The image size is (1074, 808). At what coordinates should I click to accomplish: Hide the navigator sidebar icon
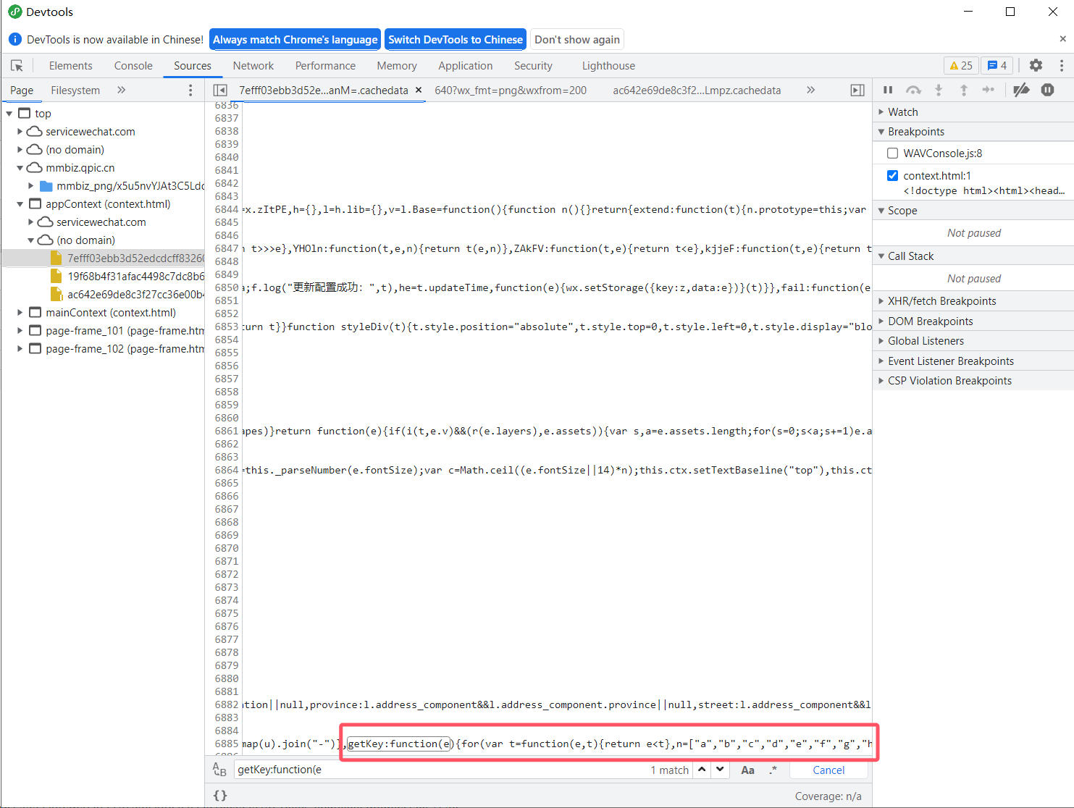tap(220, 90)
